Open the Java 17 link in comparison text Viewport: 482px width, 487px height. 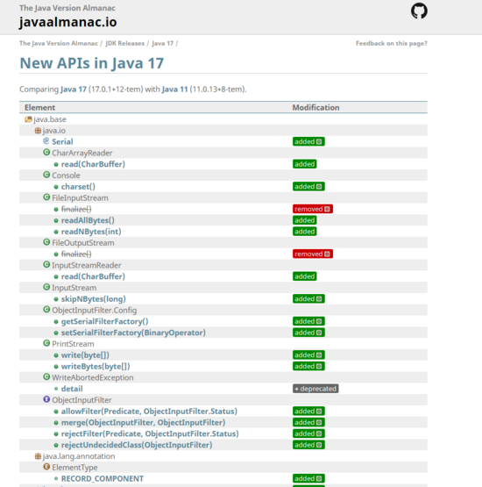click(x=74, y=90)
